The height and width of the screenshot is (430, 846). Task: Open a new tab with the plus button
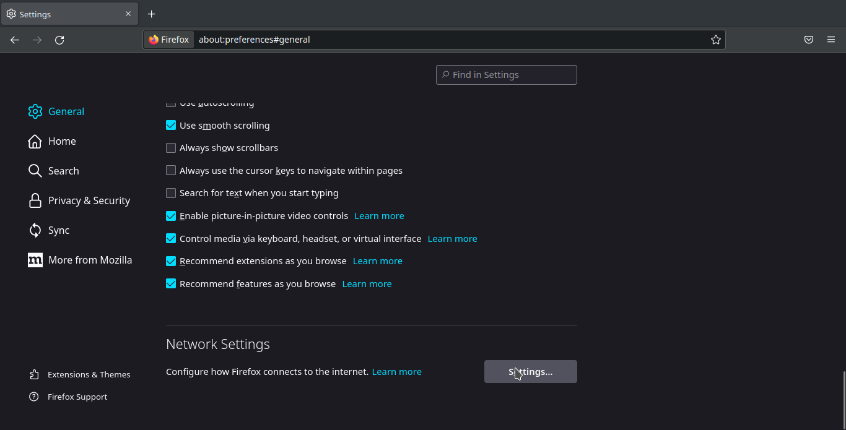[151, 14]
